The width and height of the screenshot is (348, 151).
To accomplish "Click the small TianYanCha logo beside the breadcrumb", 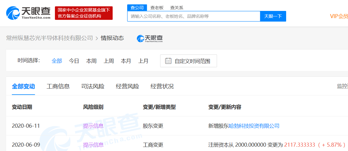I will tap(150, 38).
